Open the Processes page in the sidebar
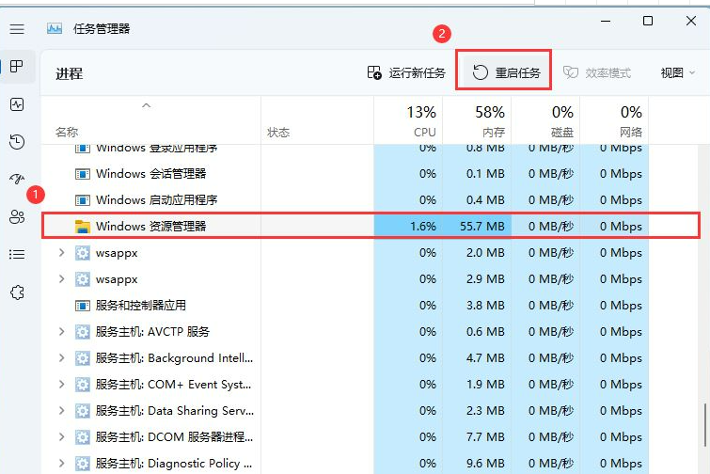Viewport: 710px width, 474px height. tap(17, 67)
